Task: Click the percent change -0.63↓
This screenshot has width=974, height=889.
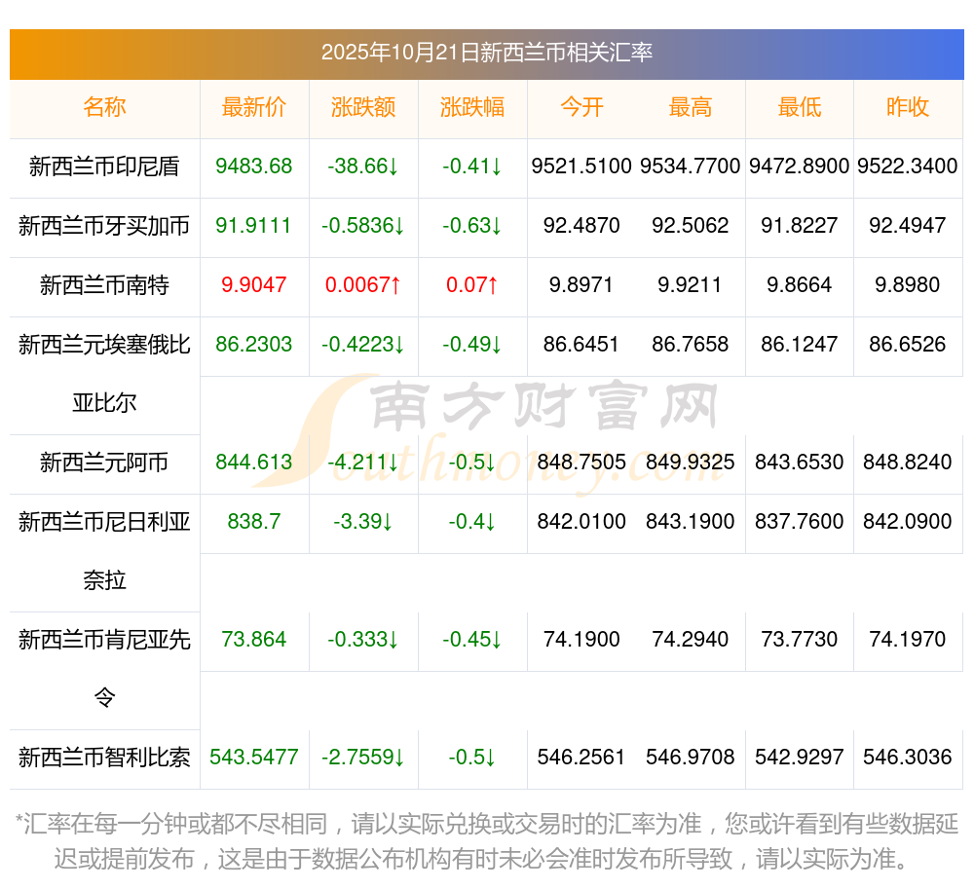Action: (472, 225)
